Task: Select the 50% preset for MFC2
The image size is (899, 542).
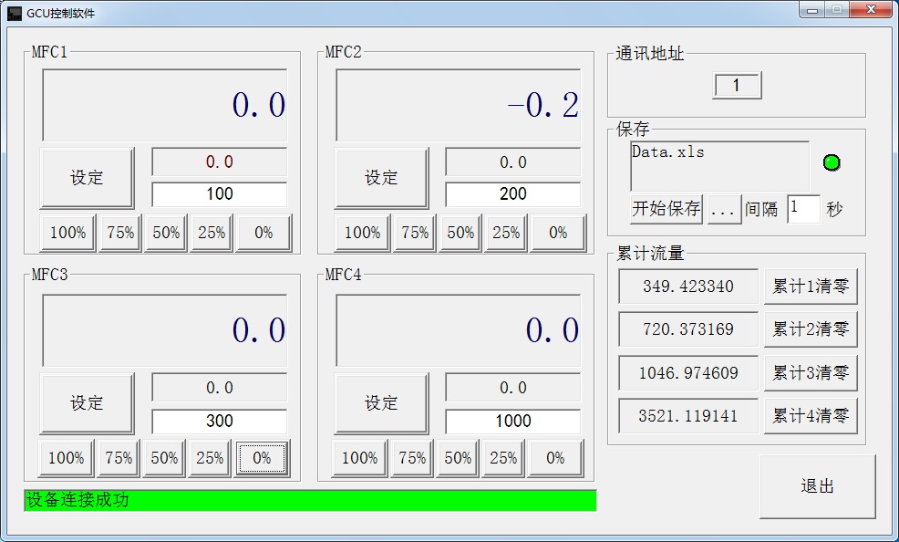Action: click(x=460, y=233)
